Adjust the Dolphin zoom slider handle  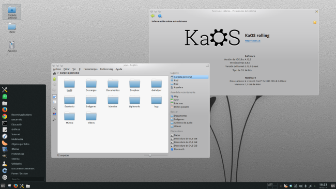[x=150, y=155]
